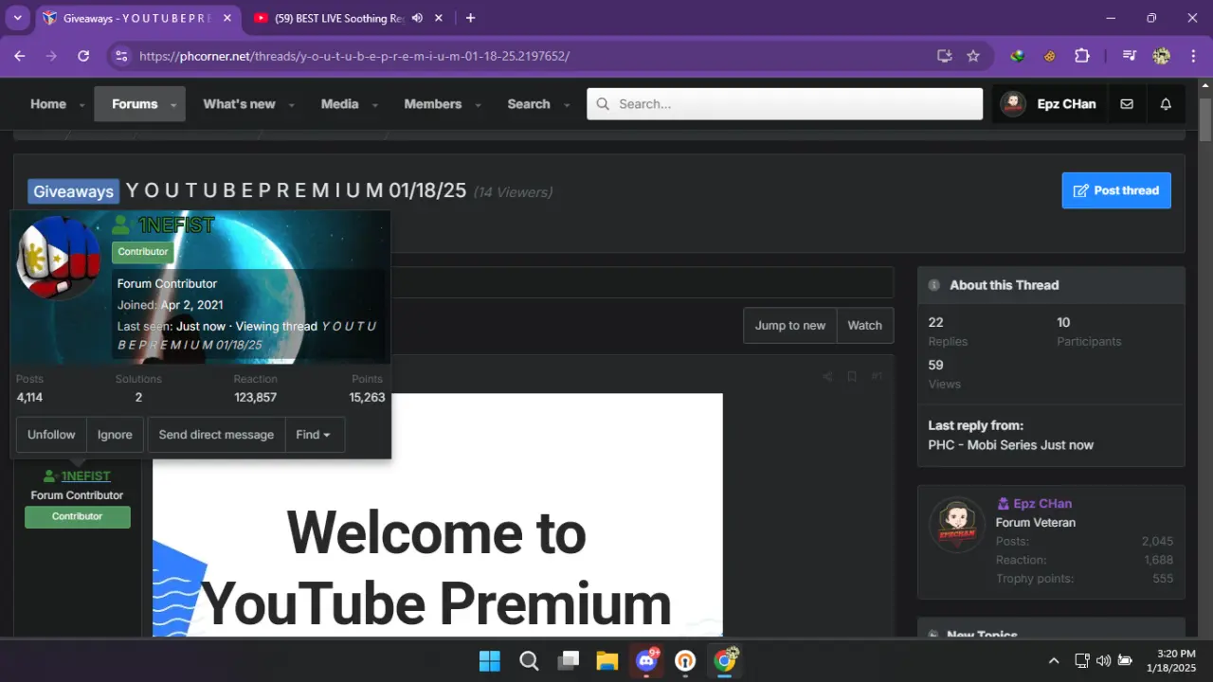Click the post number #1 link
Image resolution: width=1213 pixels, height=682 pixels.
coord(877,376)
